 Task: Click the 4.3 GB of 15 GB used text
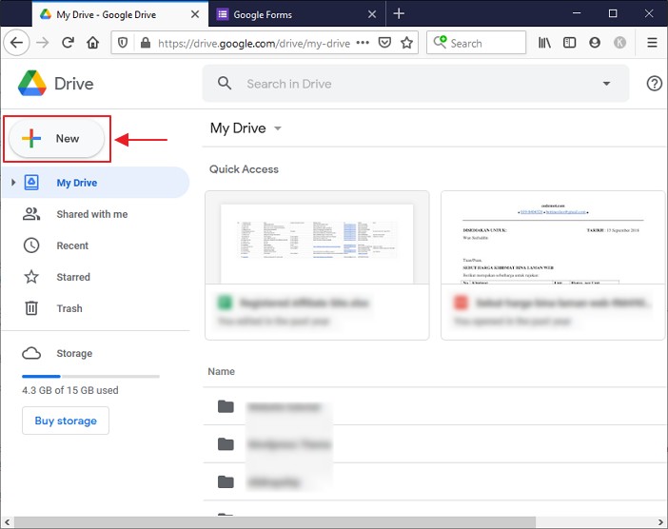pyautogui.click(x=70, y=390)
